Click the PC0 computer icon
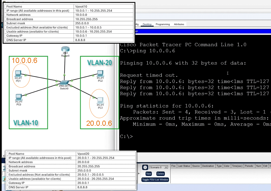The width and height of the screenshot is (271, 191). [18, 97]
